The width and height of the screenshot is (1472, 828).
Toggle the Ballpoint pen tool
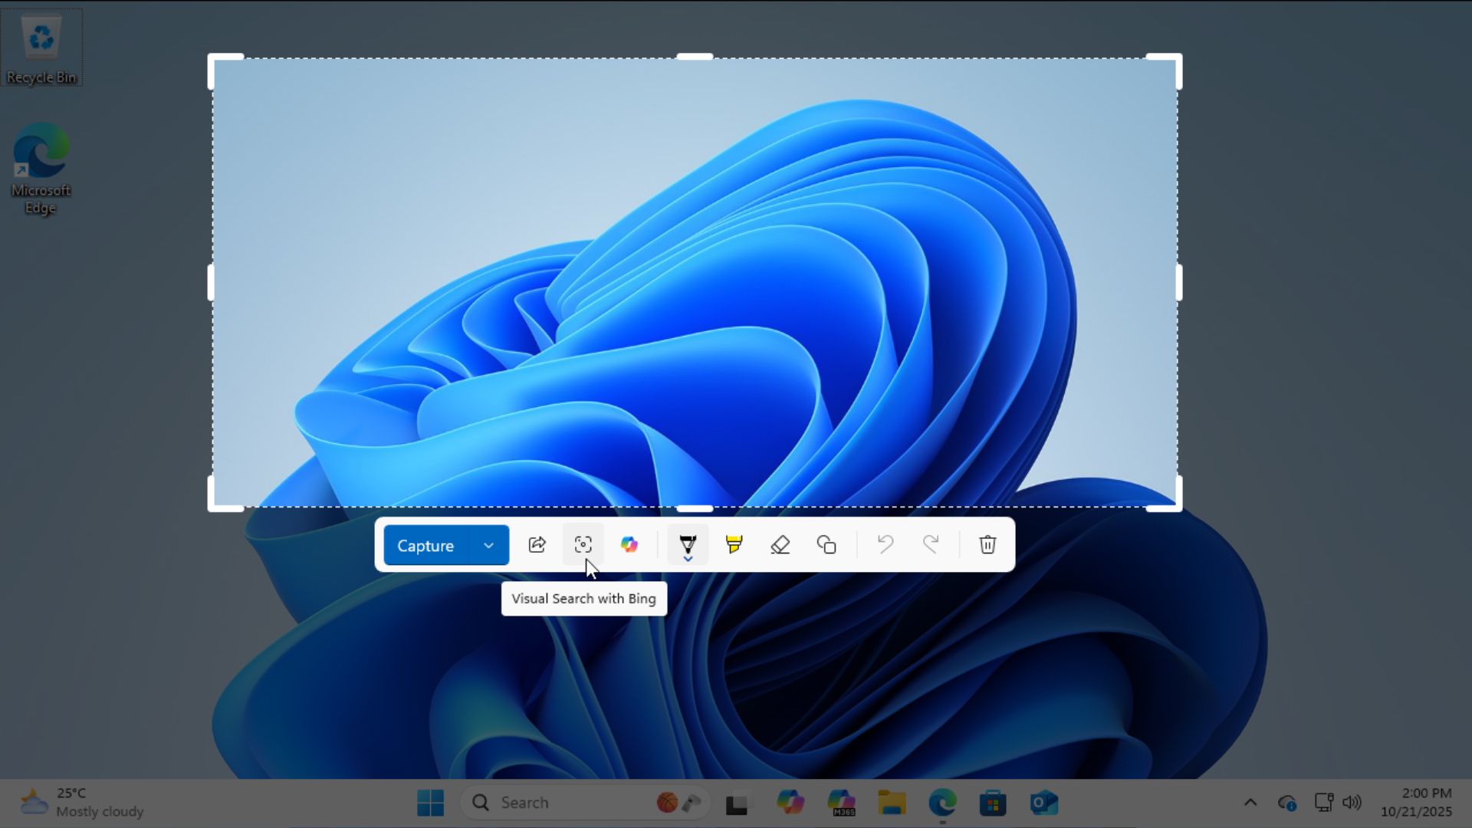coord(686,542)
